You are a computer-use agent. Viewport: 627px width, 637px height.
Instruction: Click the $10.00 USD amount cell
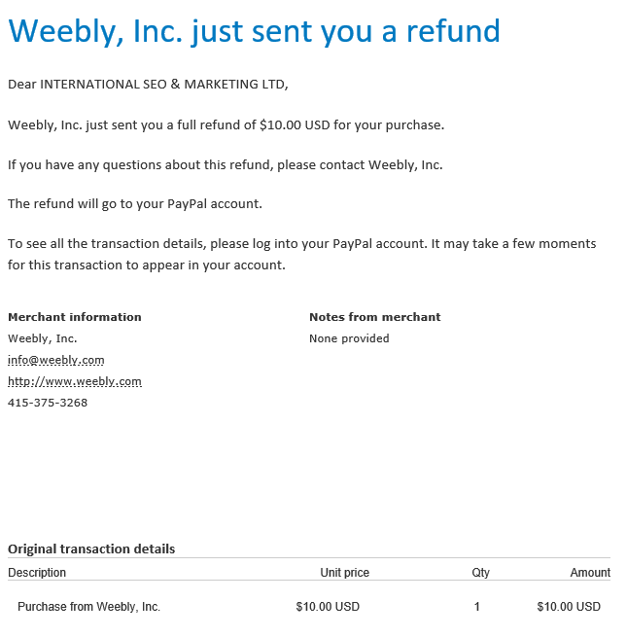pyautogui.click(x=569, y=607)
